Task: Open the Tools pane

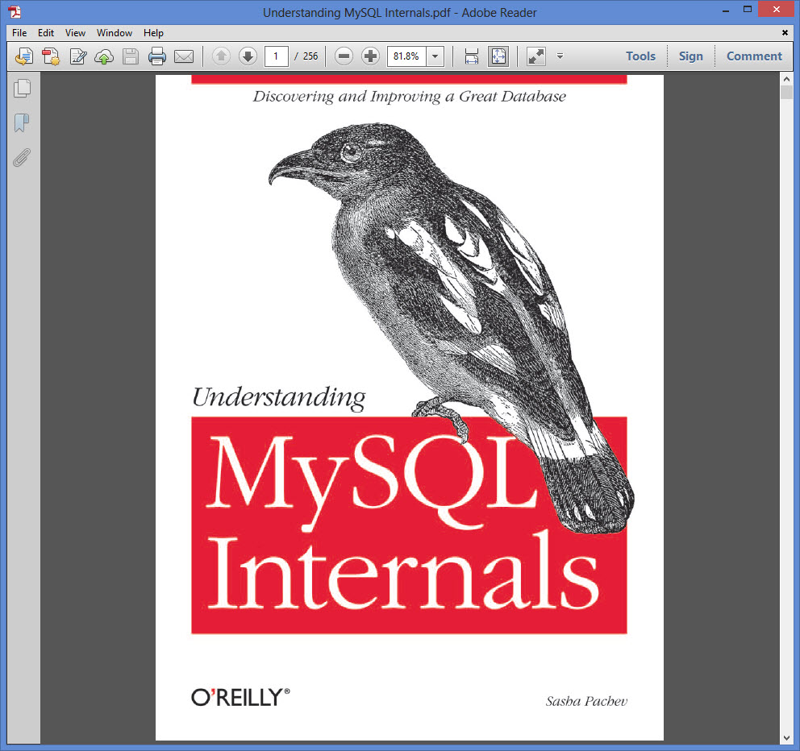Action: click(640, 56)
